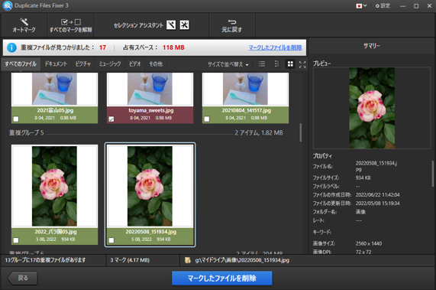Select the 20210804_141517.jpg thumbnail
The image size is (436, 290).
[x=245, y=89]
